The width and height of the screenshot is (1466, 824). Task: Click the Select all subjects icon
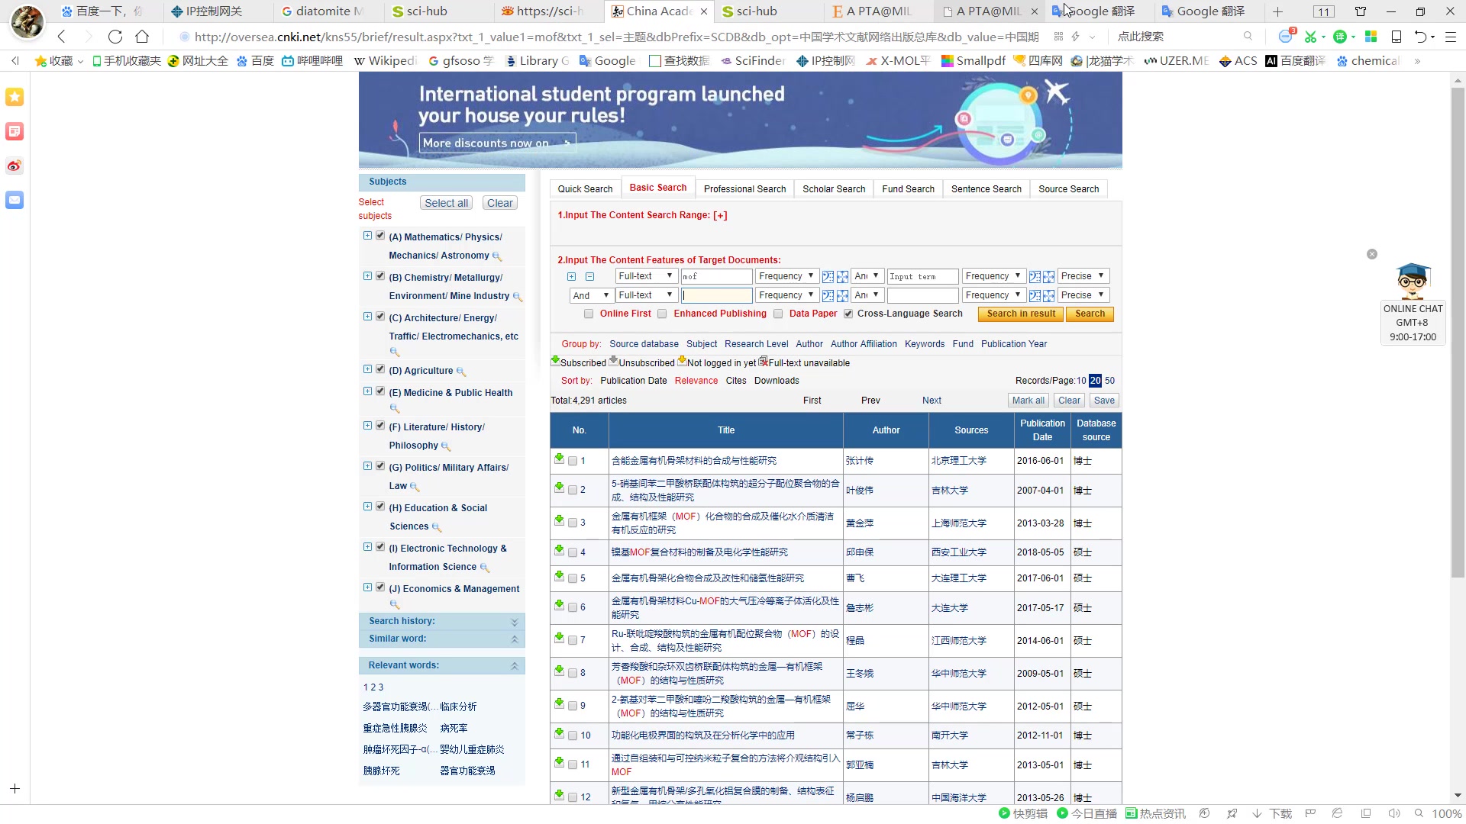point(446,202)
